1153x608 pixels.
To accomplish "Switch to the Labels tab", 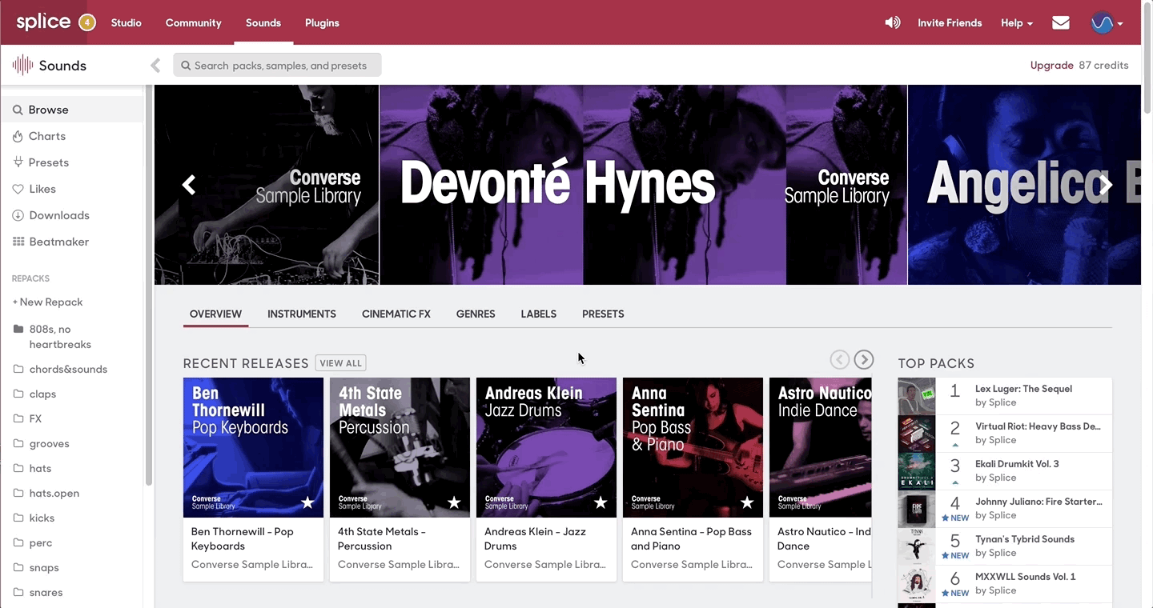I will (x=538, y=314).
